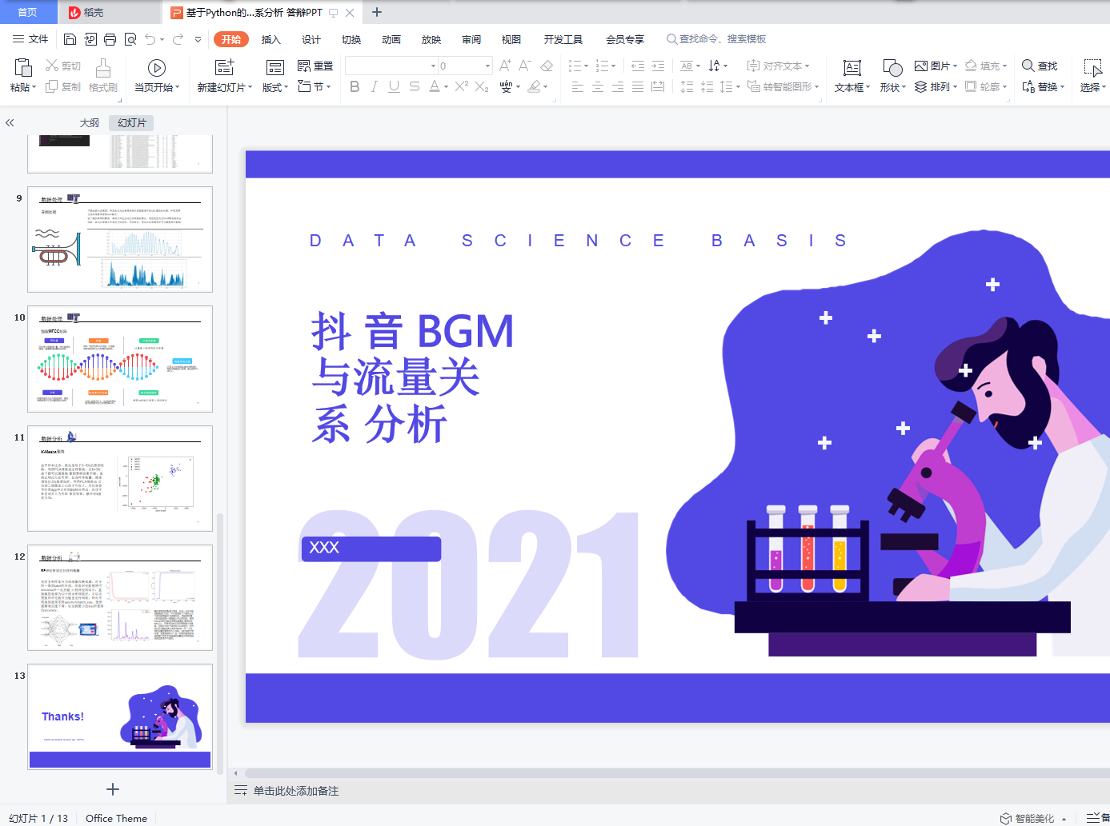Toggle Superscript formatting
Viewport: 1110px width, 826px height.
pos(462,86)
